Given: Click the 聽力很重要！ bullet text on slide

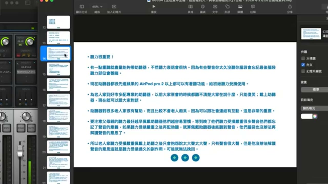Looking at the screenshot, I should point(102,57).
